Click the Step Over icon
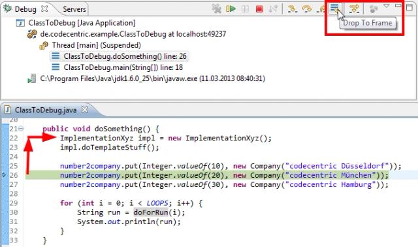Image resolution: width=418 pixels, height=247 pixels. tap(307, 9)
